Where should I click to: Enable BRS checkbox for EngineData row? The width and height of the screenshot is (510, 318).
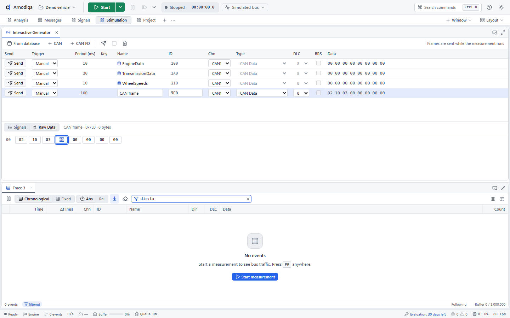click(318, 63)
